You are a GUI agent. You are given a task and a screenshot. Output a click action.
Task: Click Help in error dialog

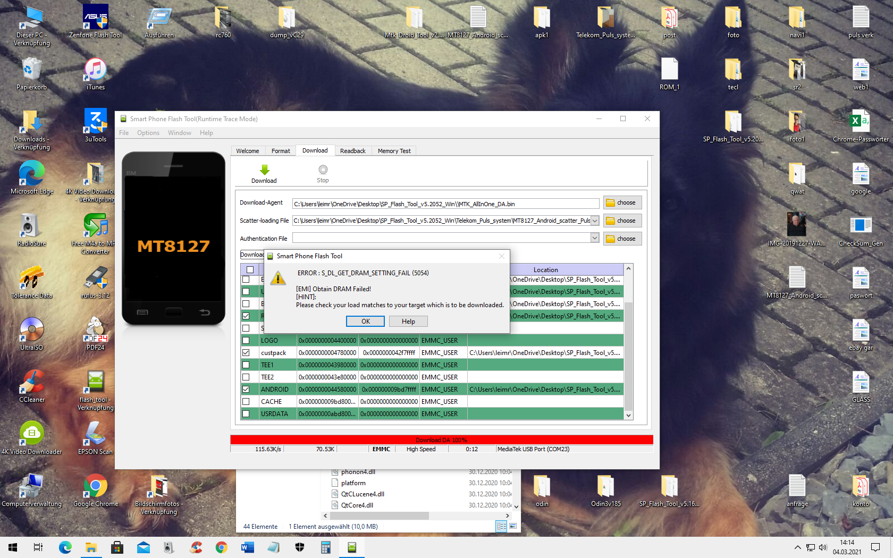click(x=408, y=322)
